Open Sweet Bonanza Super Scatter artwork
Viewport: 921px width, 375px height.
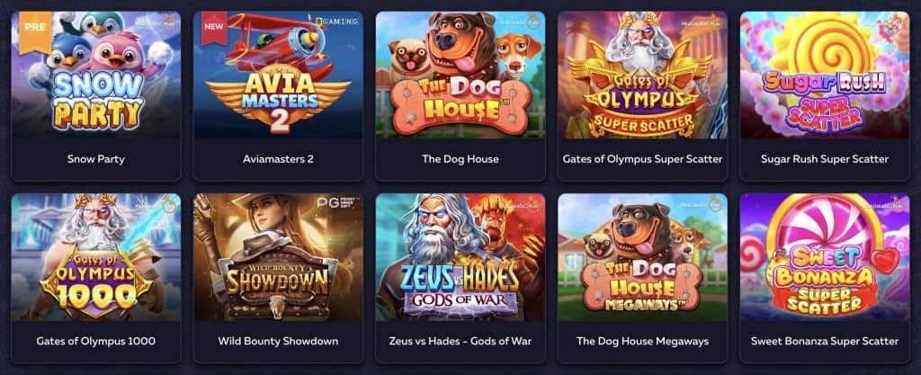pyautogui.click(x=824, y=257)
